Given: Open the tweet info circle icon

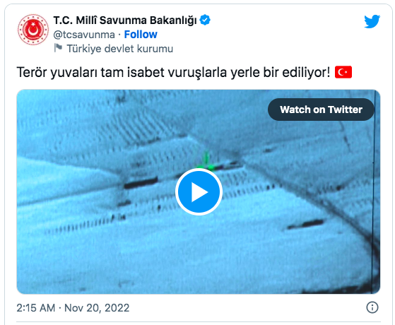Looking at the screenshot, I should [372, 307].
